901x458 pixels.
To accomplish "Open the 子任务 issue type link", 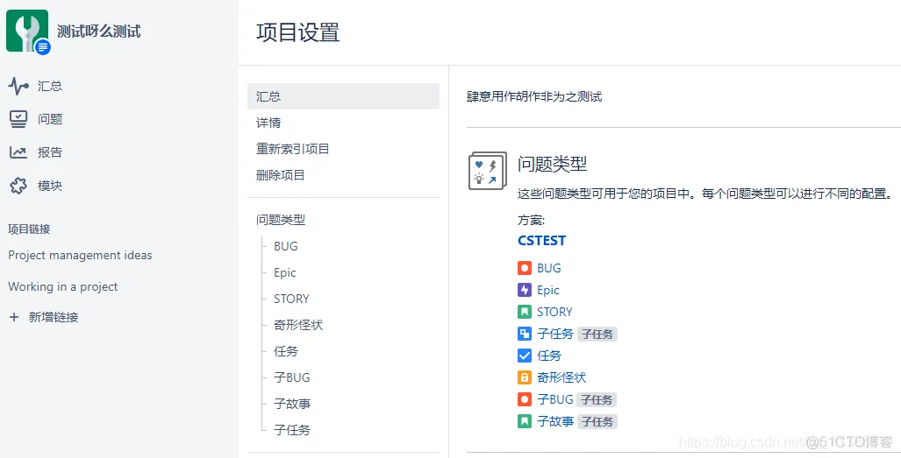I will pyautogui.click(x=555, y=334).
